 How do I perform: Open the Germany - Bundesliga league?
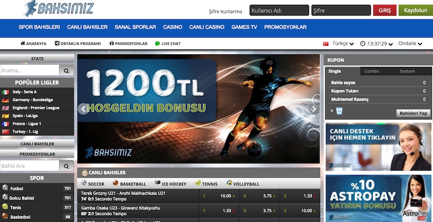click(33, 100)
